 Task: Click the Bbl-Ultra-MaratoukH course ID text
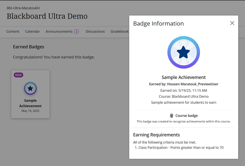click(23, 8)
